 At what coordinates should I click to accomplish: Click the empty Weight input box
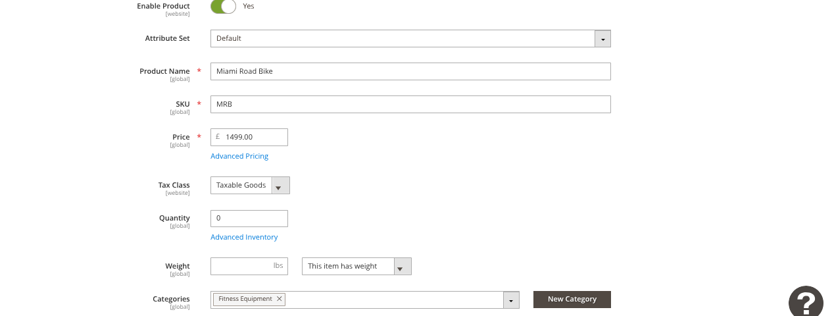241,267
